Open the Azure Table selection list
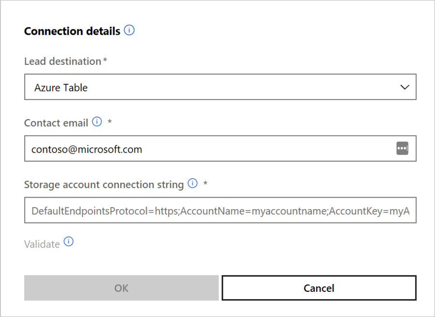Viewport: 435px width, 317px height. [220, 87]
